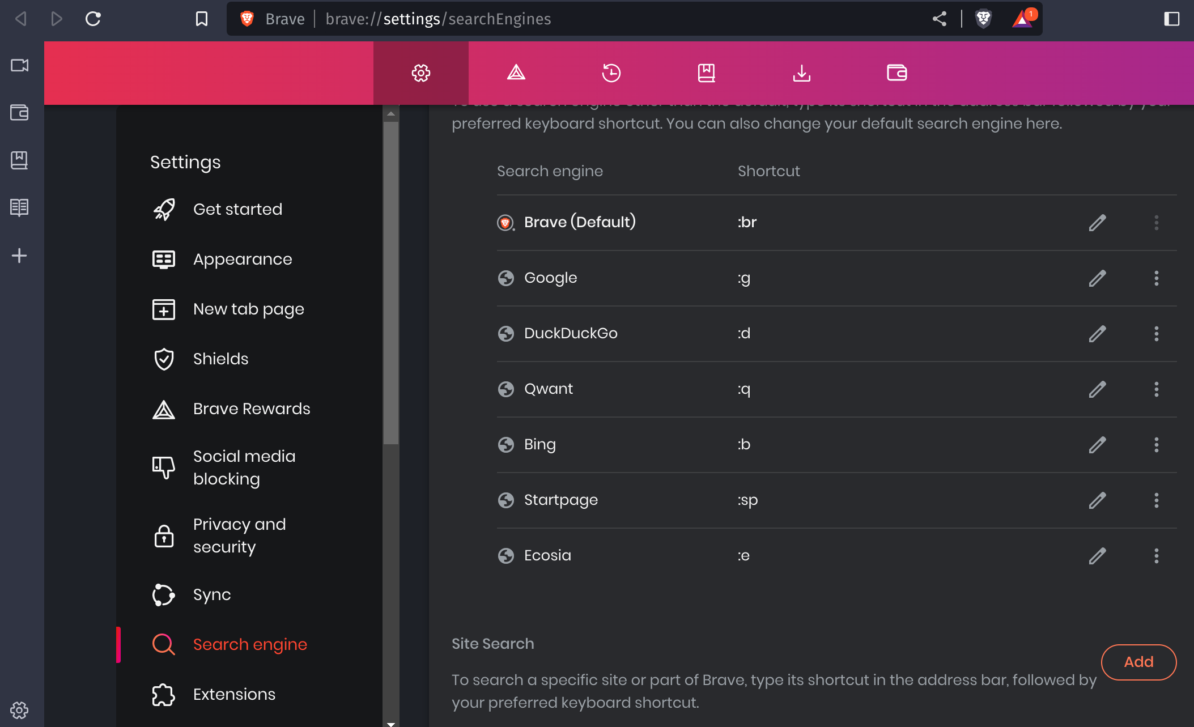Click scrollbar up arrow in settings menu
The height and width of the screenshot is (727, 1194).
tap(391, 114)
